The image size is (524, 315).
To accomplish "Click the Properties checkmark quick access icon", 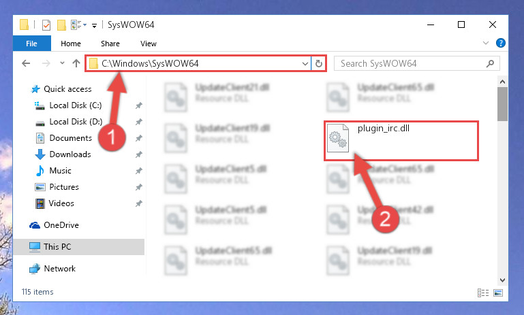I will click(x=46, y=25).
